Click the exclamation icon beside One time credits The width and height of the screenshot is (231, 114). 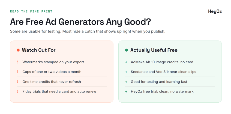(x=18, y=82)
